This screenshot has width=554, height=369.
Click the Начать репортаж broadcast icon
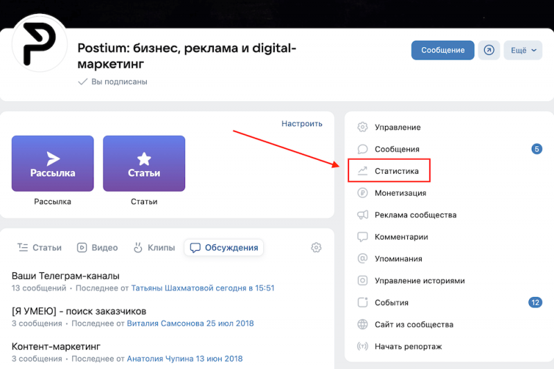point(362,346)
